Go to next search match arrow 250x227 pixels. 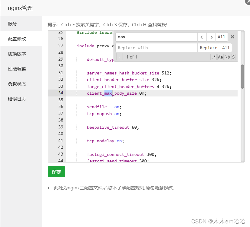click(211, 37)
